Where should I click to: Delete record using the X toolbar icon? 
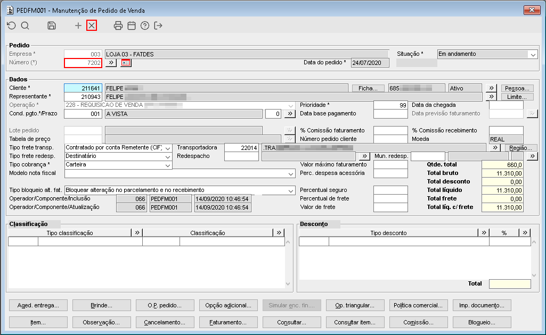(x=92, y=26)
